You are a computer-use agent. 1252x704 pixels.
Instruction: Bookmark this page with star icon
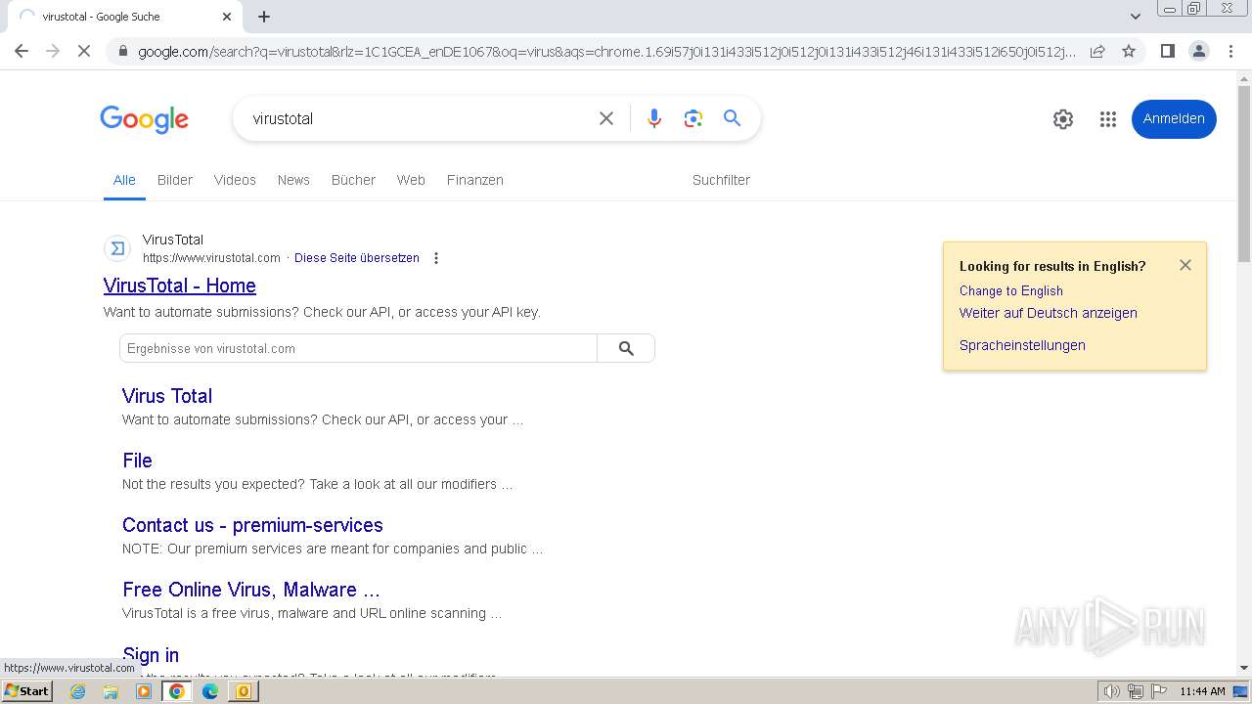pyautogui.click(x=1129, y=51)
